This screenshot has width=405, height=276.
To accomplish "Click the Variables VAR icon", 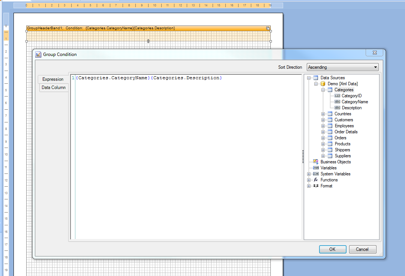I will [x=316, y=168].
